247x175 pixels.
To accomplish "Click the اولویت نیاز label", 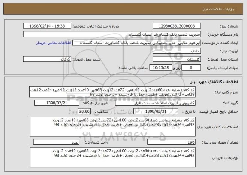I will 229,51.
